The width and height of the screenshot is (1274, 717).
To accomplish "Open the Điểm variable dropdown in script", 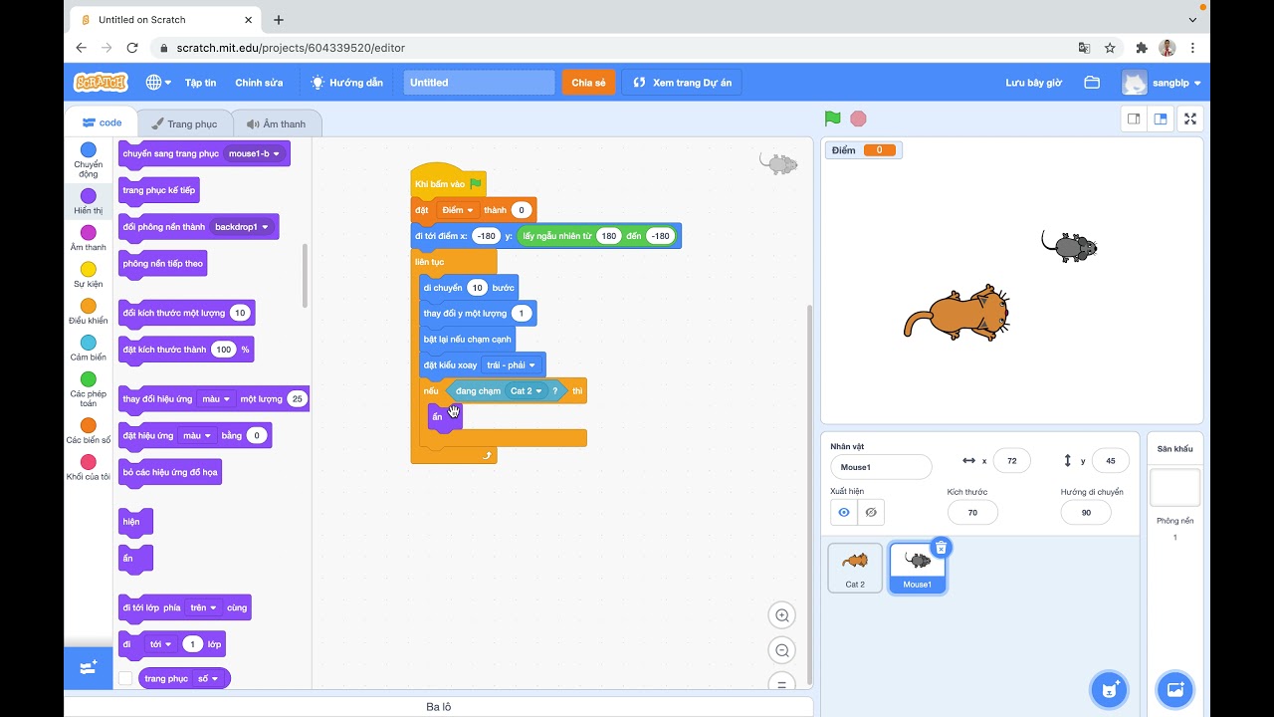I will click(458, 210).
